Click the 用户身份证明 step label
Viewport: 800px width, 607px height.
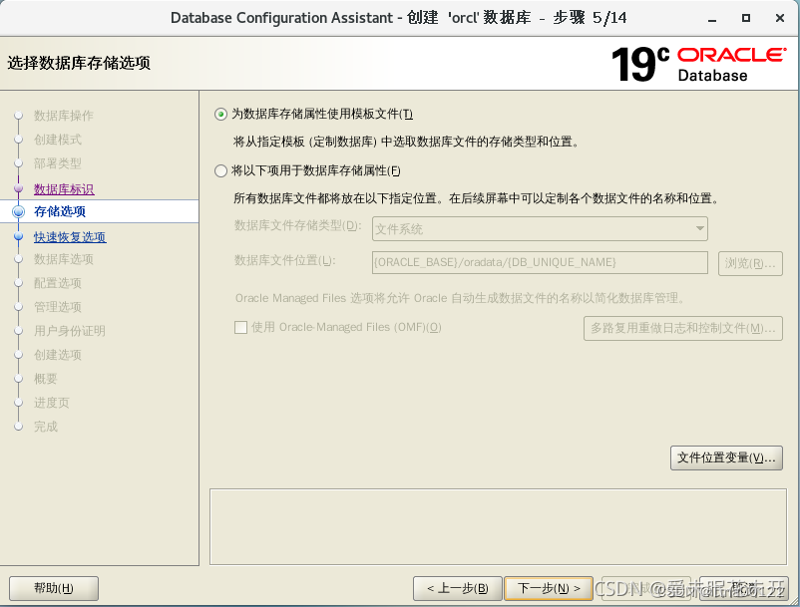70,331
